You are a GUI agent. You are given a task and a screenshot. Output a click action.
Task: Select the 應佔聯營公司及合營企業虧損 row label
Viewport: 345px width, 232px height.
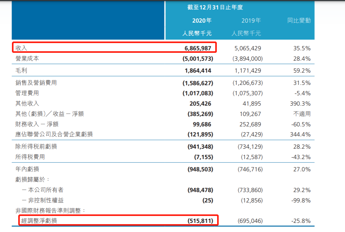point(54,135)
